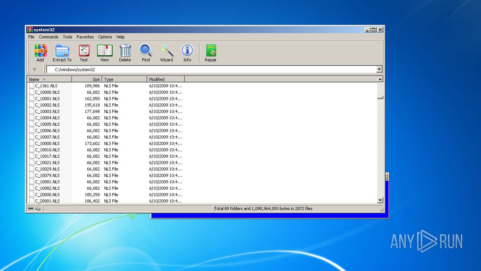The image size is (481, 271).
Task: Select file C_10005.NLS
Action: tap(47, 124)
